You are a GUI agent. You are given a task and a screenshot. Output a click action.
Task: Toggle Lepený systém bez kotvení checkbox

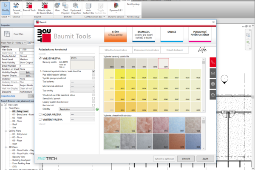(x=93, y=102)
